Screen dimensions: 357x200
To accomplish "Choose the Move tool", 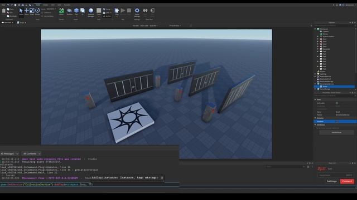I will coord(26,11).
